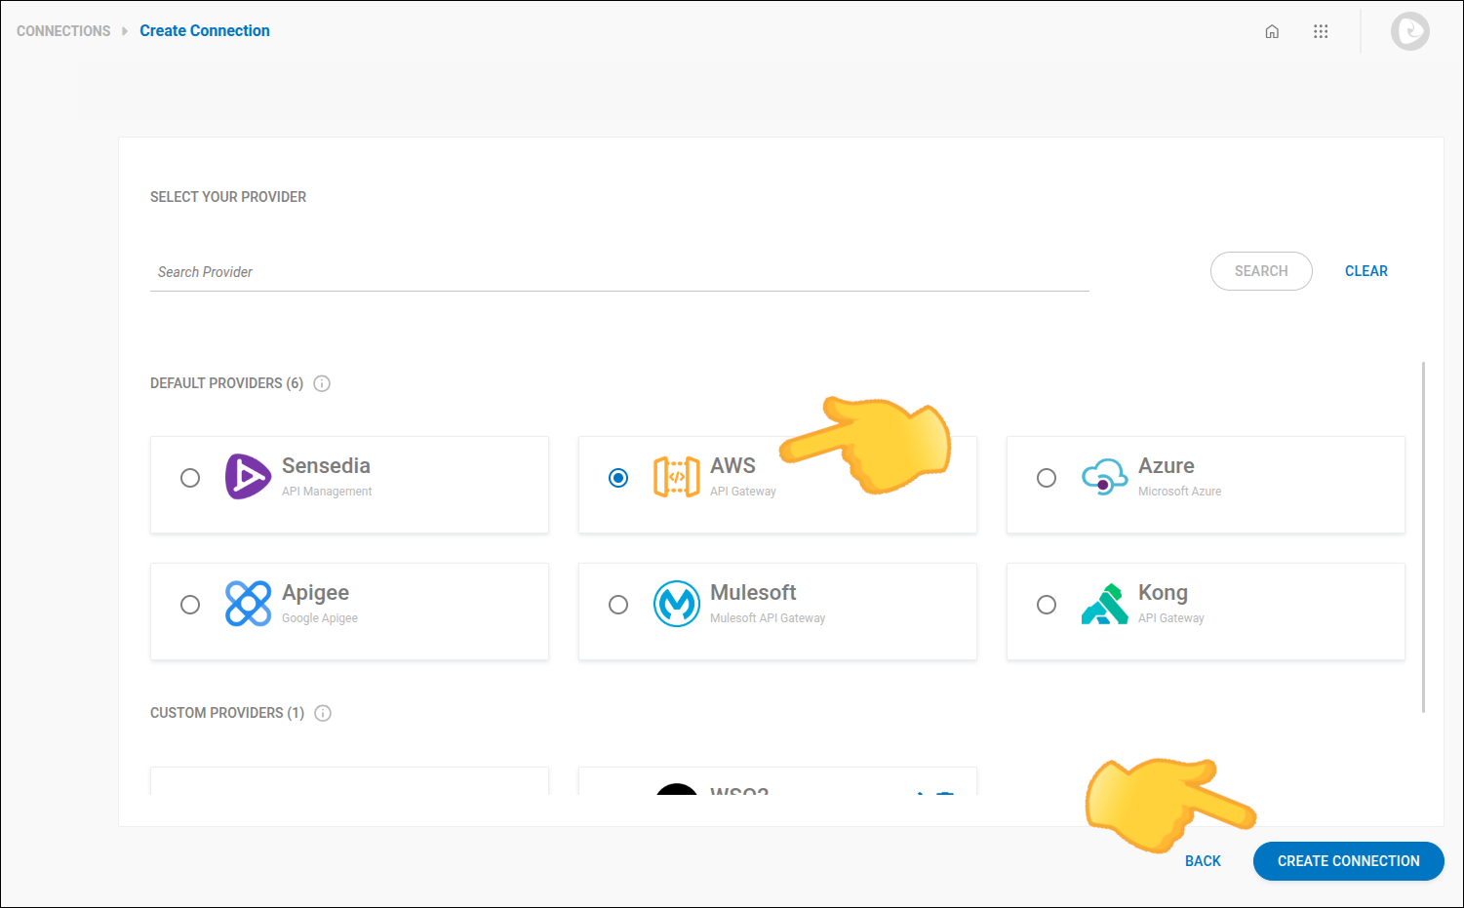The image size is (1464, 908).
Task: Click the AWS API Gateway logo
Action: coord(676,477)
